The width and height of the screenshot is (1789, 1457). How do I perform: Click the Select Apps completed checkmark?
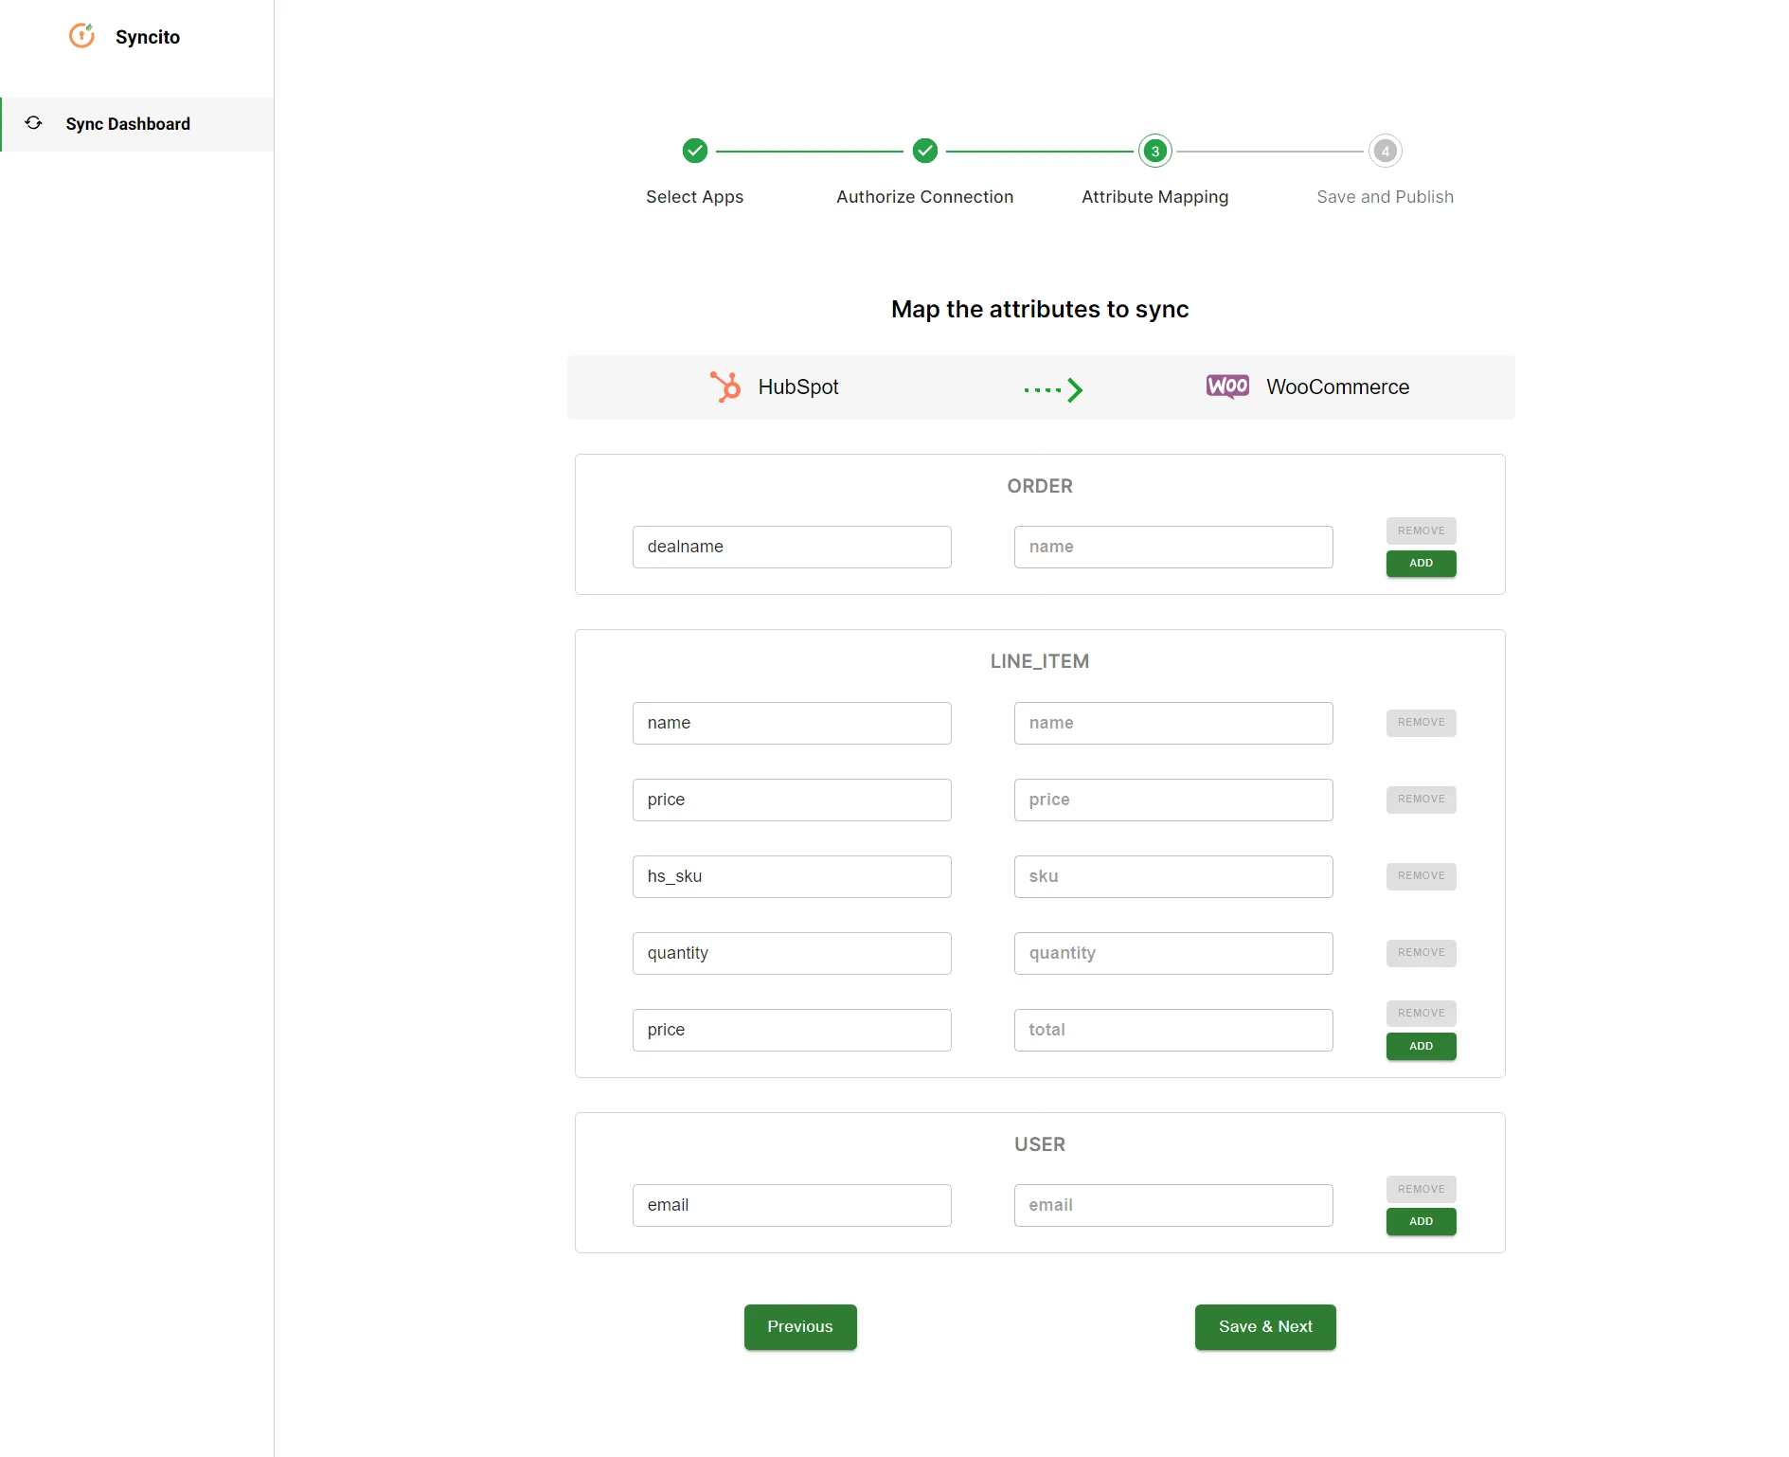point(695,151)
